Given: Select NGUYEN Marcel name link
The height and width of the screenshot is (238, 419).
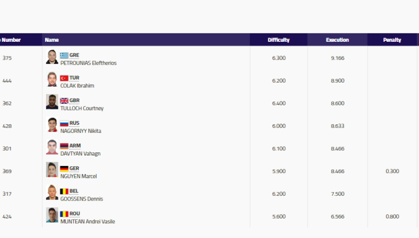Looking at the screenshot, I should [78, 177].
